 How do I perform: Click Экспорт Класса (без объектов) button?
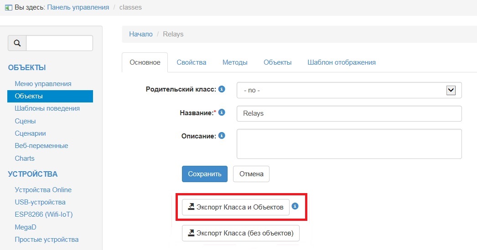coord(240,234)
